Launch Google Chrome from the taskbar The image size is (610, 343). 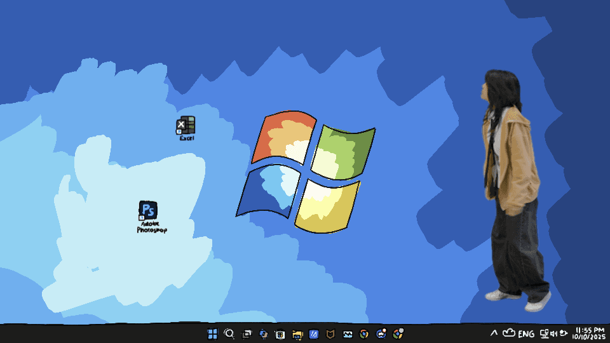364,334
